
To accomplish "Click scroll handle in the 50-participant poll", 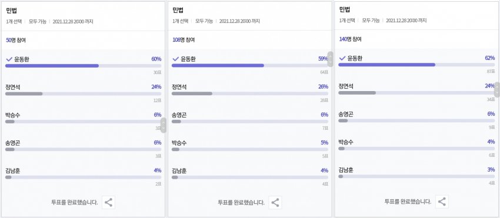I will 164,125.
